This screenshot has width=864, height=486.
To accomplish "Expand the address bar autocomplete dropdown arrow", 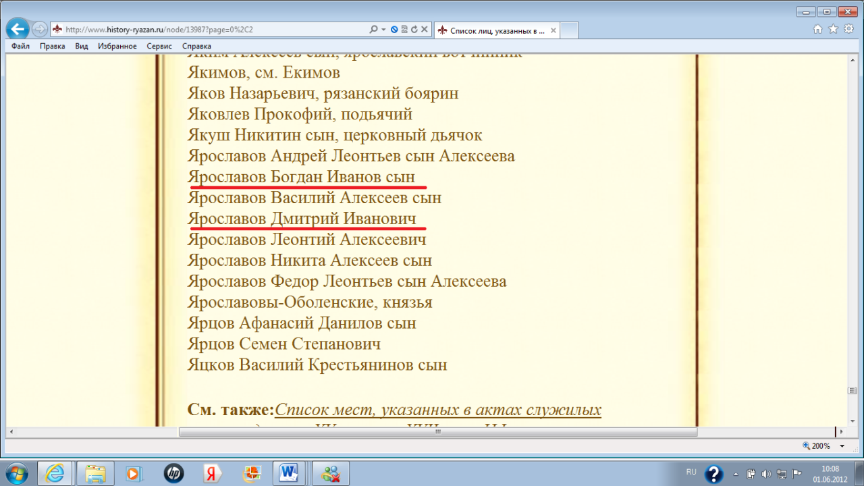I will point(383,30).
